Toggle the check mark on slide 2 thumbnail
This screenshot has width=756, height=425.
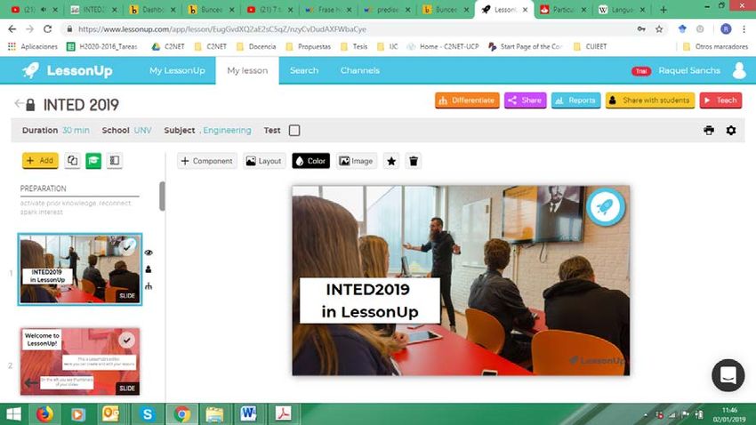pyautogui.click(x=127, y=341)
